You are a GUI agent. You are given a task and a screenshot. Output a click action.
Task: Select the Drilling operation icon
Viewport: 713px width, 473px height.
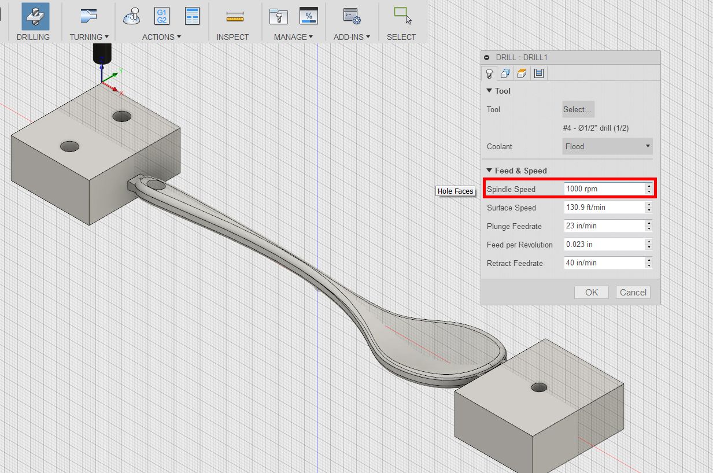tap(35, 16)
